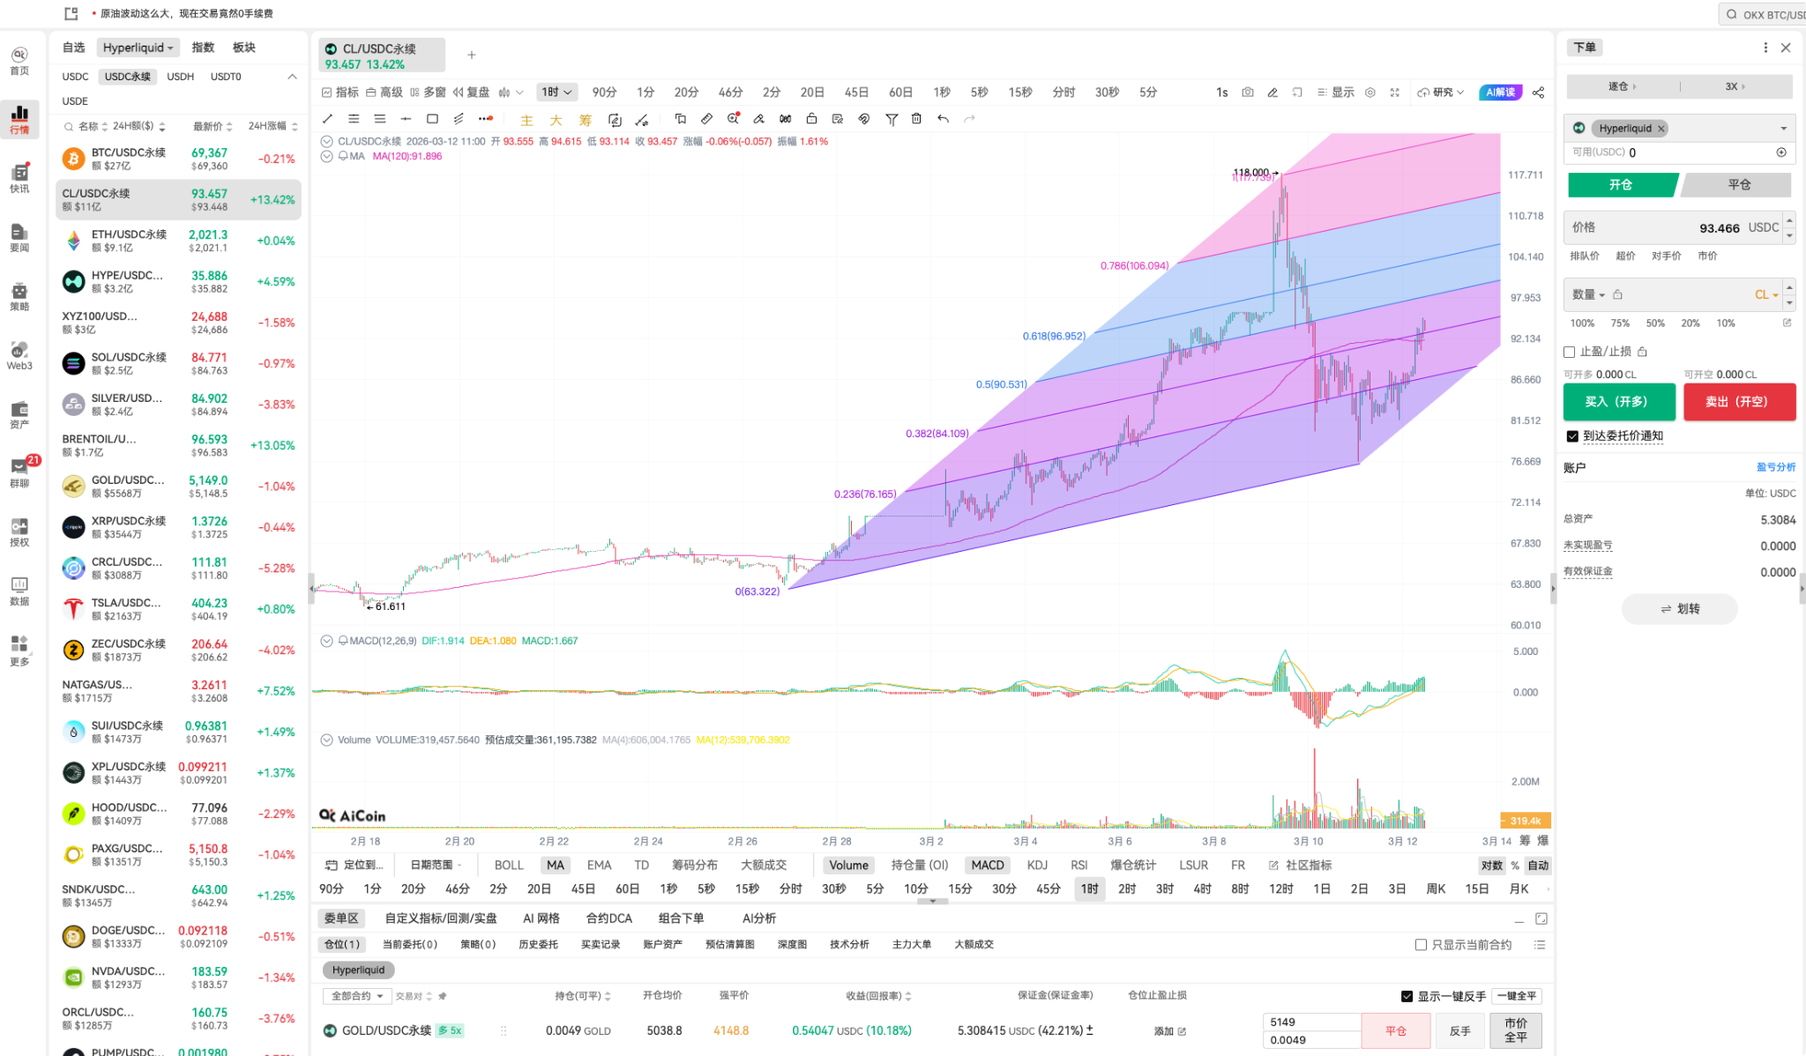The width and height of the screenshot is (1806, 1056).
Task: Select the trendline drawing tool
Action: point(327,119)
